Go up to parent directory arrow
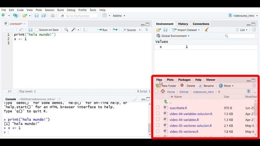This screenshot has width=260, height=146. (166, 102)
